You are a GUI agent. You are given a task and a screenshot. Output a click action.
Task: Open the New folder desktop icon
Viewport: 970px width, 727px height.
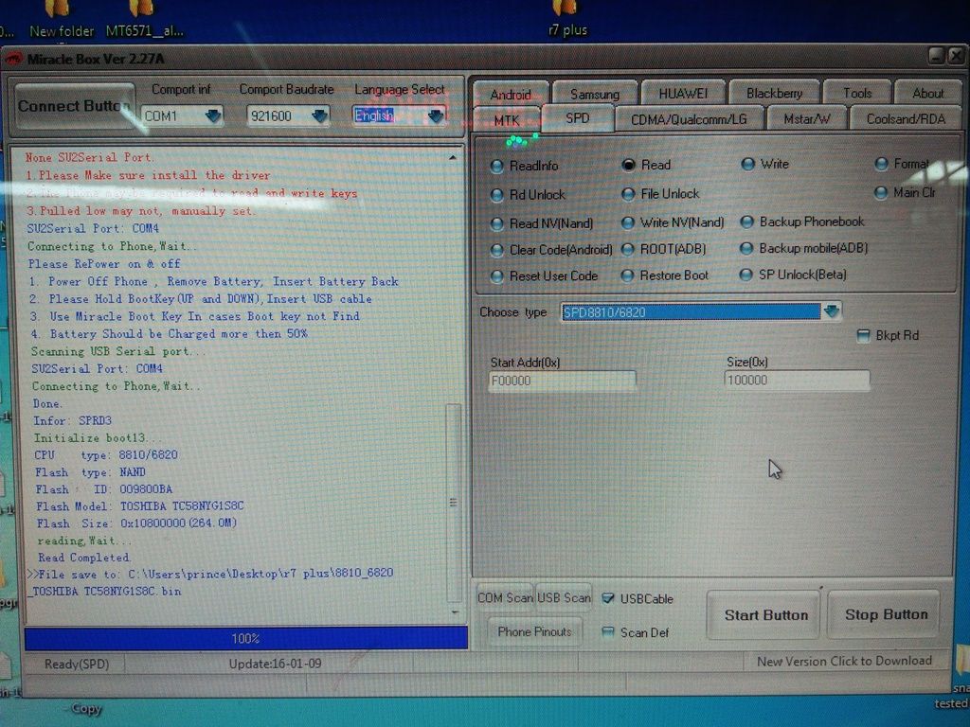62,19
